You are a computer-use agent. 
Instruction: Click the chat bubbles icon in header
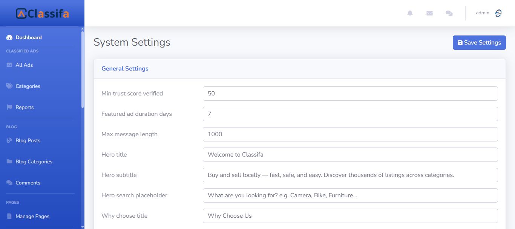click(449, 13)
